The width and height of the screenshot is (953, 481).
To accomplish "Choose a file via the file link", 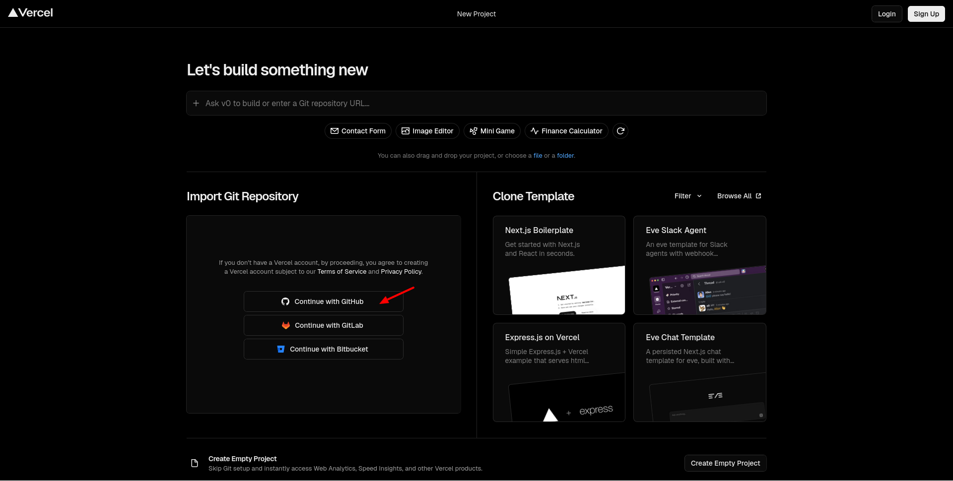I will click(x=538, y=156).
